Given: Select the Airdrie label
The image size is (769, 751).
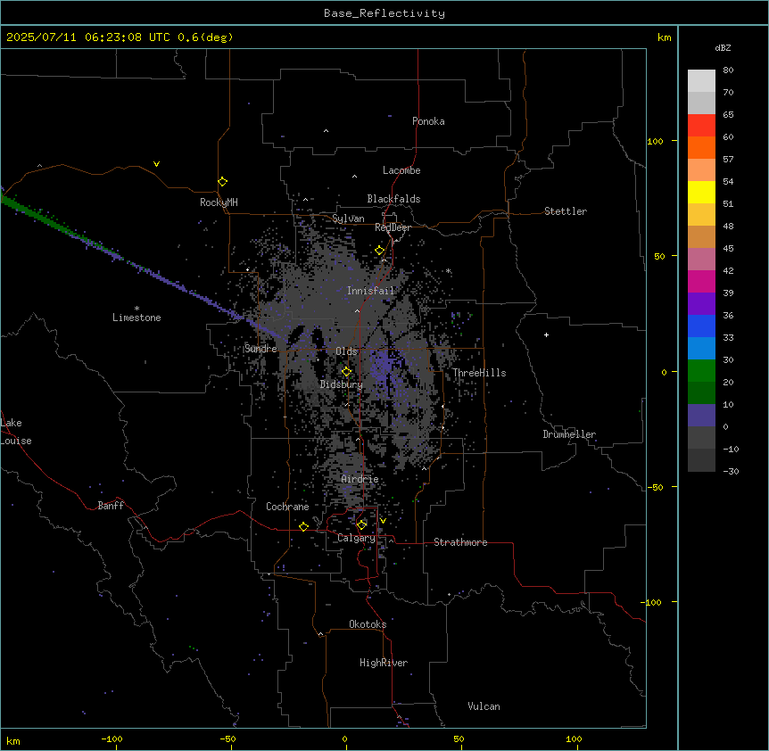Looking at the screenshot, I should 360,479.
